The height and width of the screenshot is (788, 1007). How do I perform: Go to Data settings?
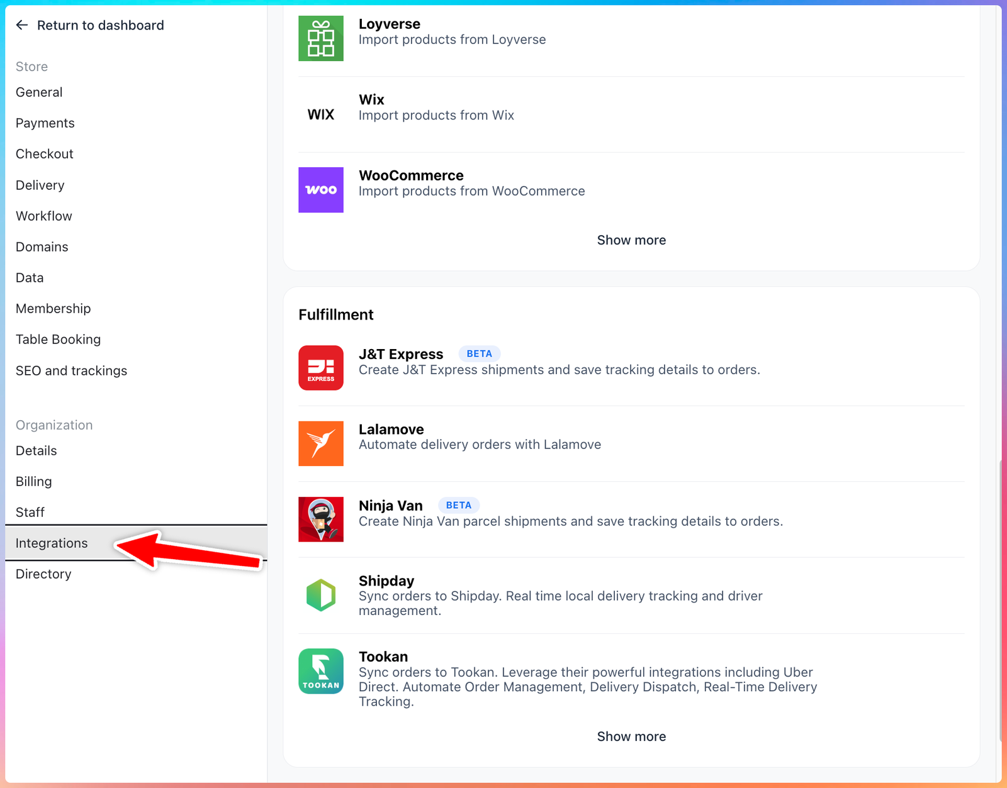click(x=30, y=277)
